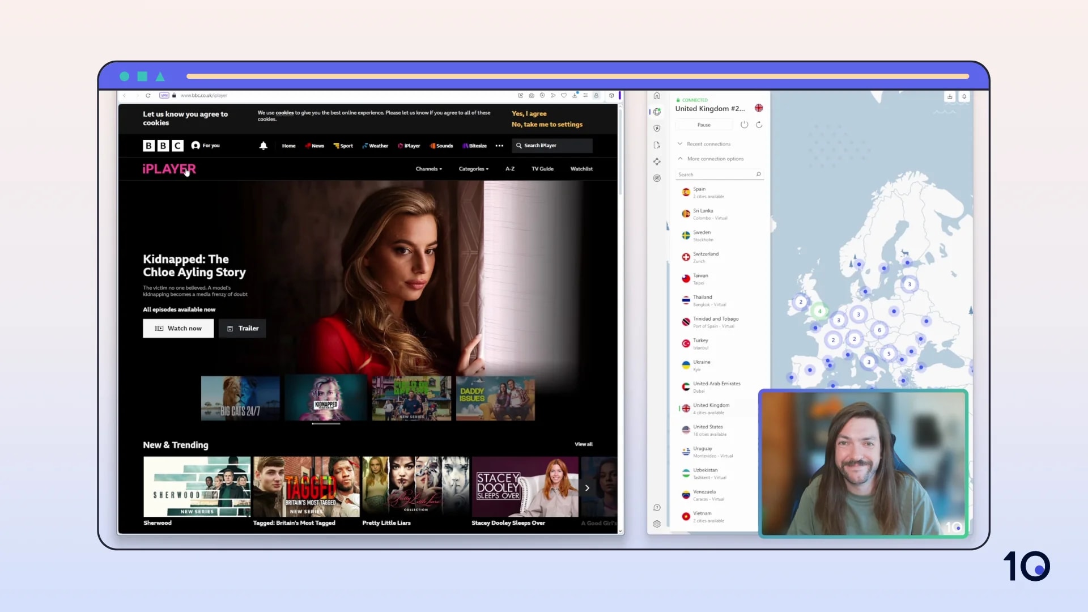
Task: Click the green UK cluster marker on map
Action: coord(819,311)
